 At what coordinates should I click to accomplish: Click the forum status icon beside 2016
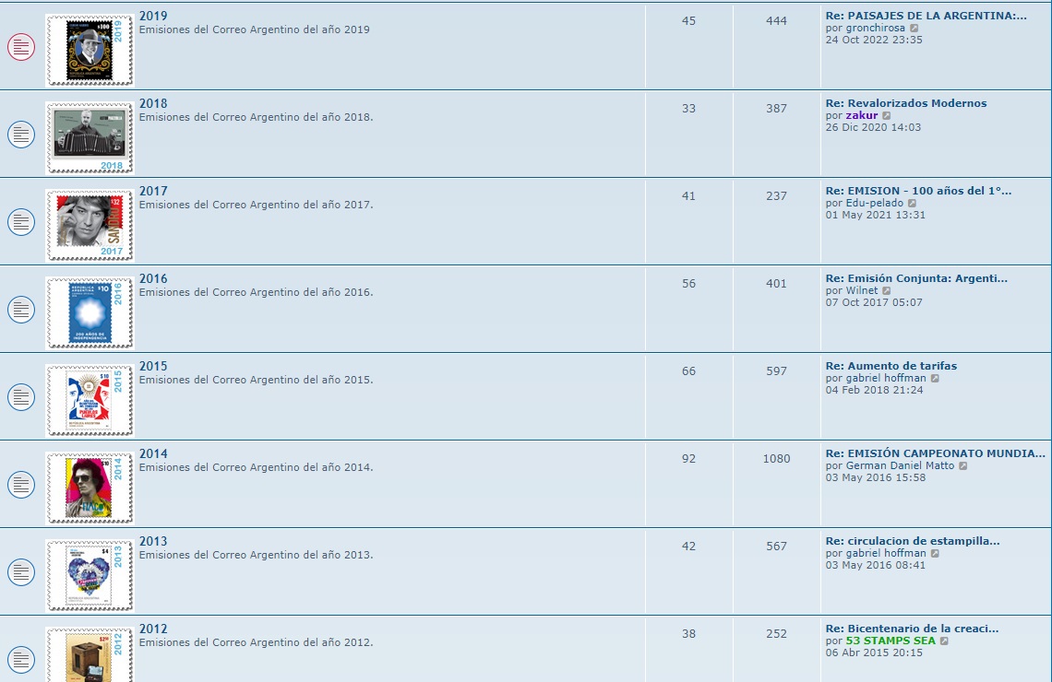click(21, 310)
